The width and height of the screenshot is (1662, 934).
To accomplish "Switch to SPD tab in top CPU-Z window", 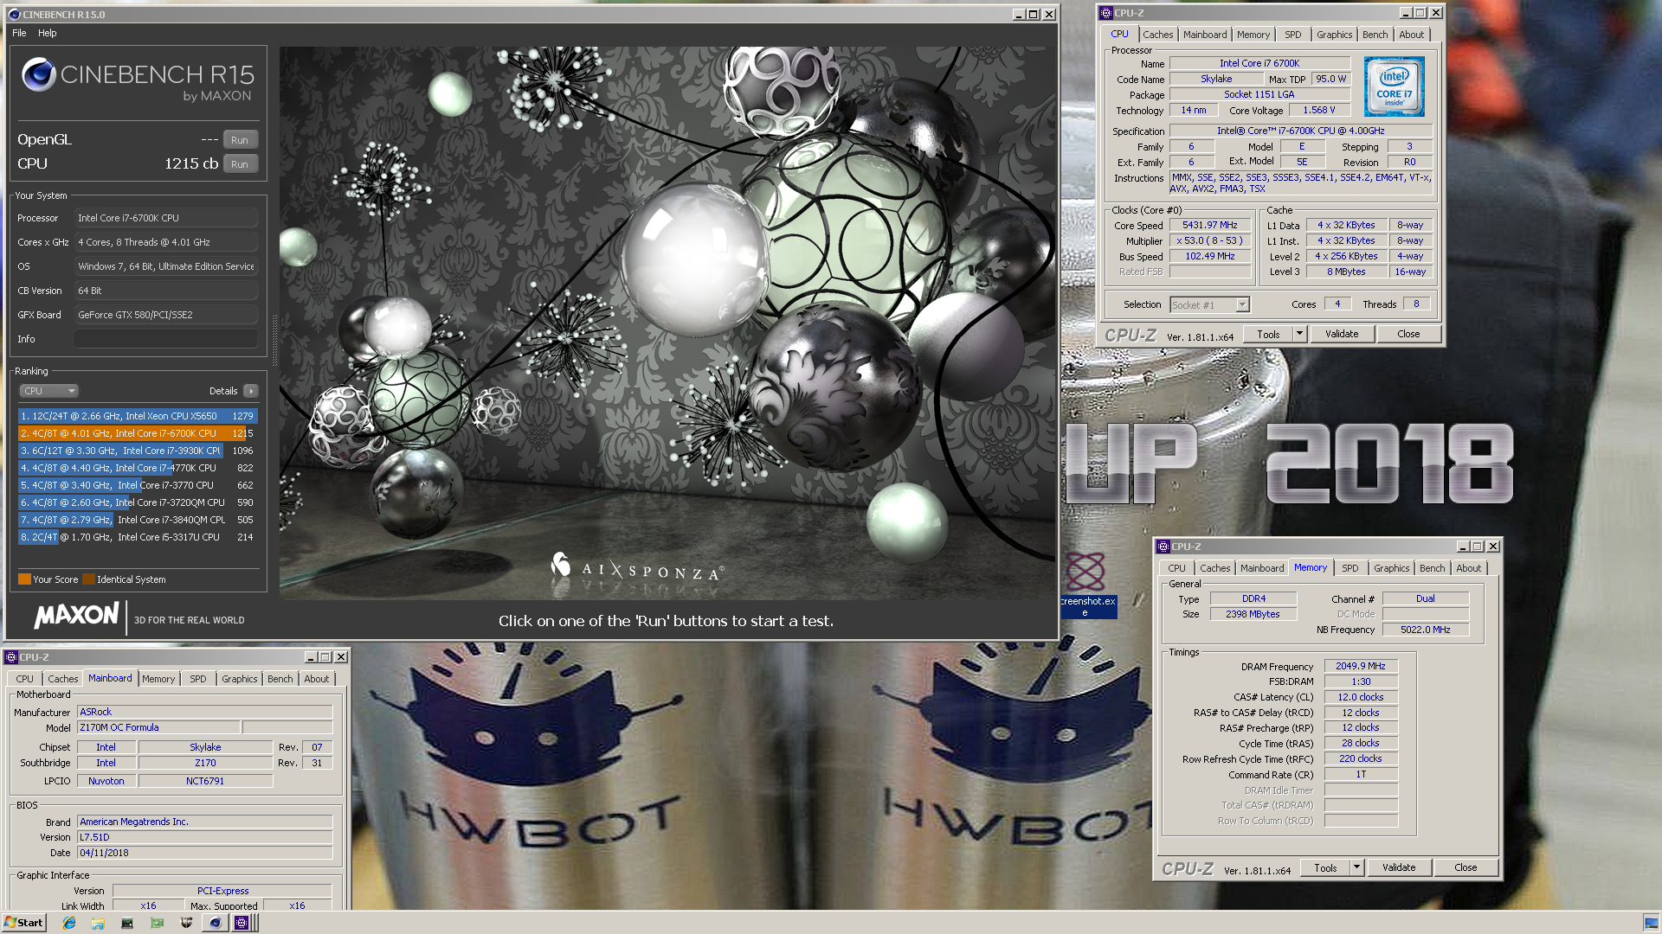I will pyautogui.click(x=1293, y=35).
